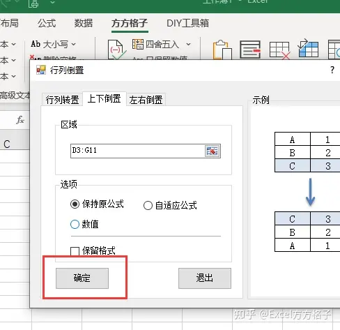340x330 pixels.
Task: Enable the 保留格式 checkbox
Action: coord(75,251)
